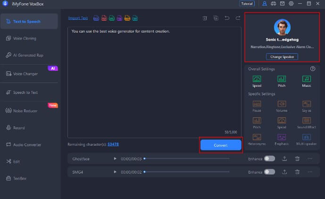Screen dimensions: 325x199
Task: Open the specific Pitch setting
Action: [x=257, y=123]
